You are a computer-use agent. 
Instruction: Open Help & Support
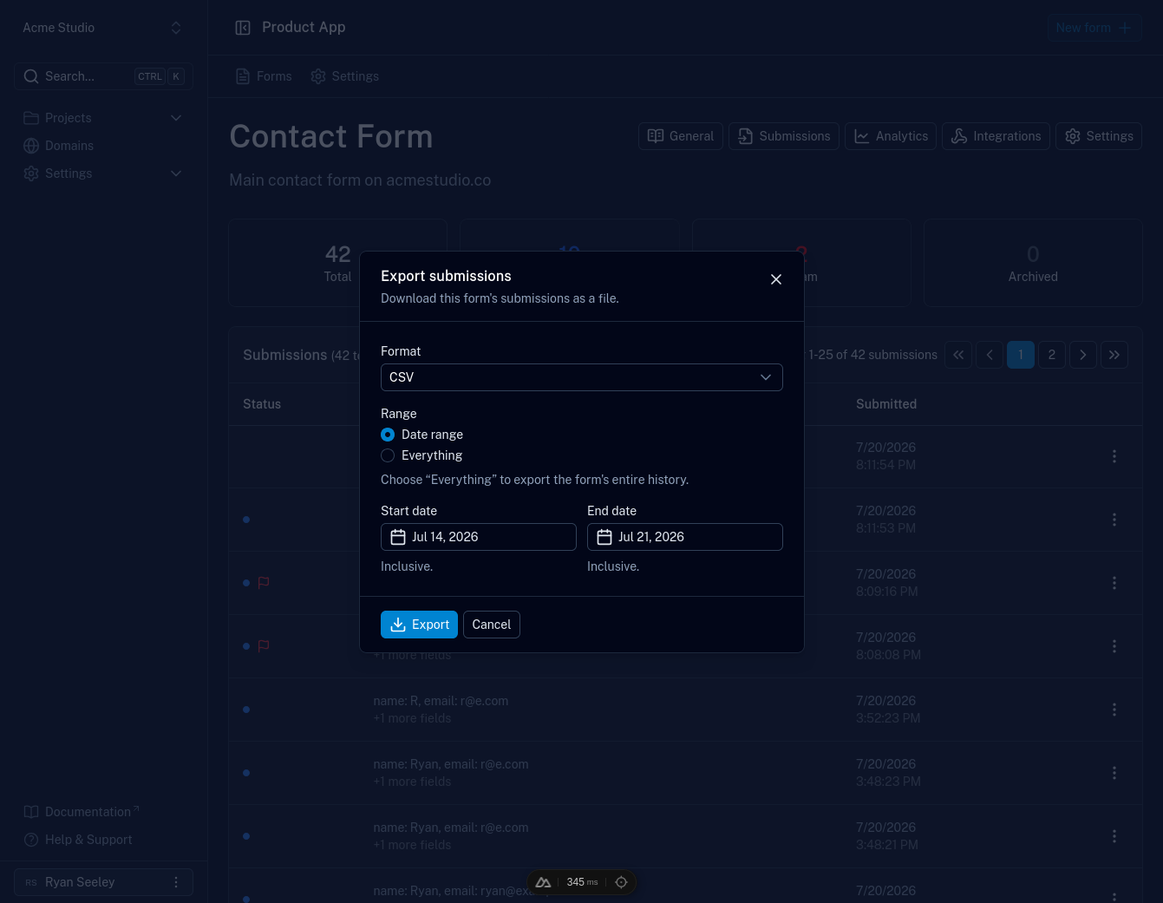78,840
